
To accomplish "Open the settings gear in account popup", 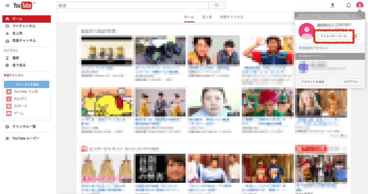I will click(356, 36).
